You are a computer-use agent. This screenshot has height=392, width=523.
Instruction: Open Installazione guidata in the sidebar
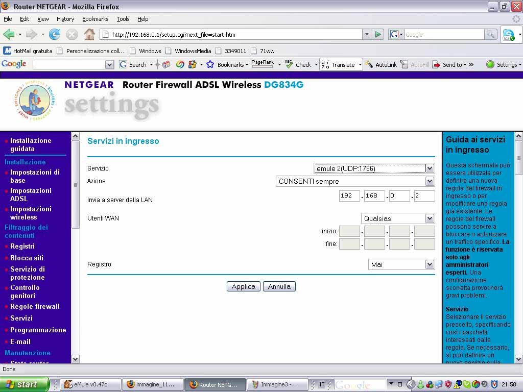point(31,144)
